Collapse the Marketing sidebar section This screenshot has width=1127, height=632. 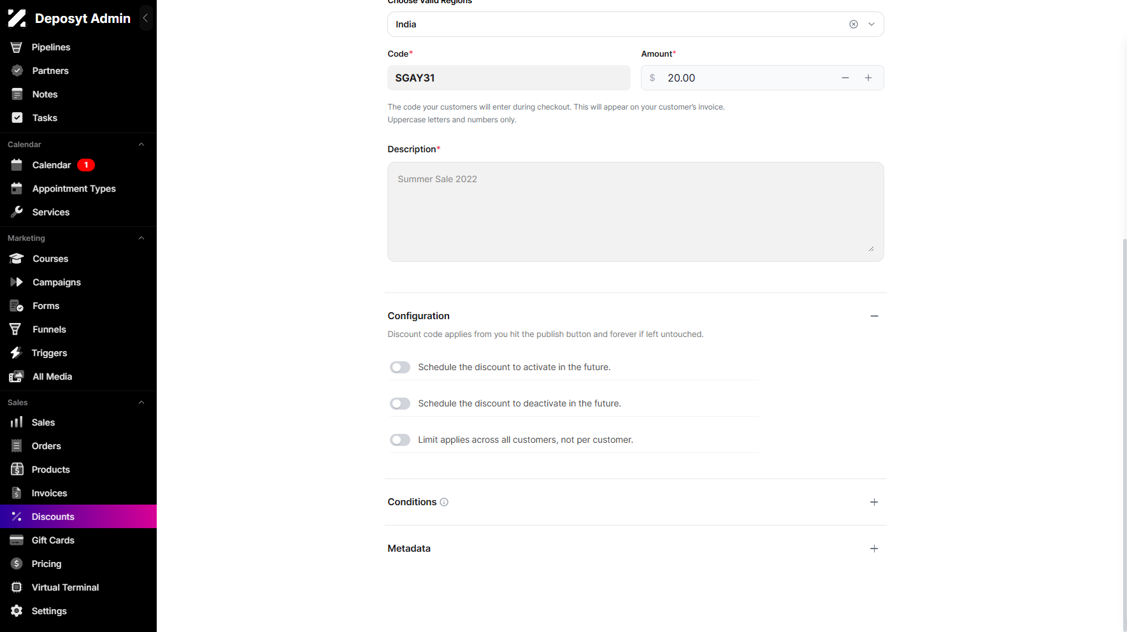tap(141, 238)
